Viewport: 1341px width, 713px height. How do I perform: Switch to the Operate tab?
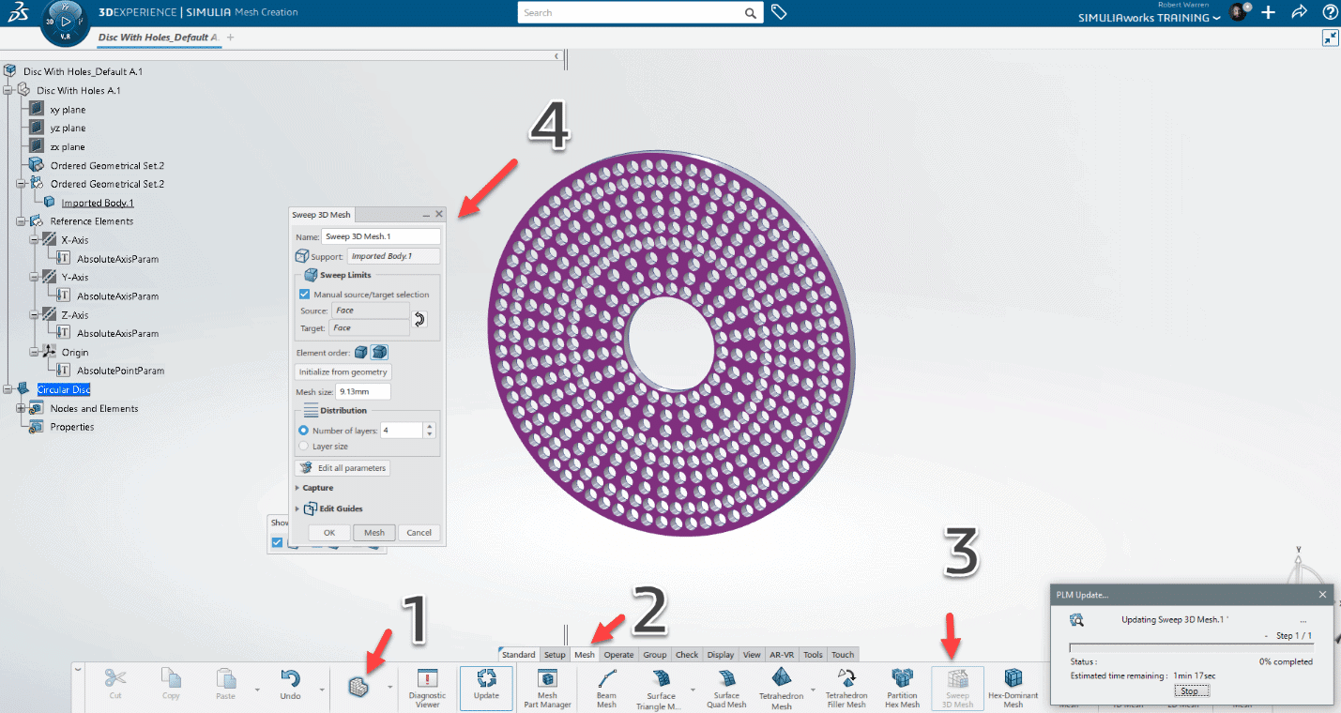point(618,655)
